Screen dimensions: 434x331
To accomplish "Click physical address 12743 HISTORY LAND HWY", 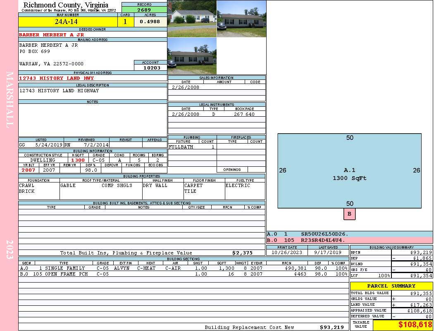I will [57, 78].
